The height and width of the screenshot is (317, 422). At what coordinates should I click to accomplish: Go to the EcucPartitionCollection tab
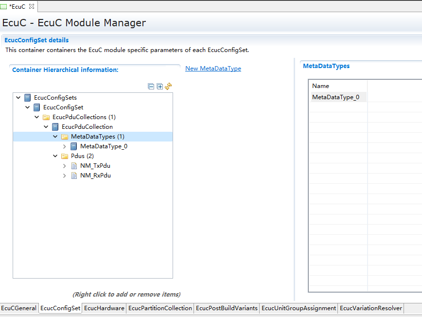pos(160,308)
